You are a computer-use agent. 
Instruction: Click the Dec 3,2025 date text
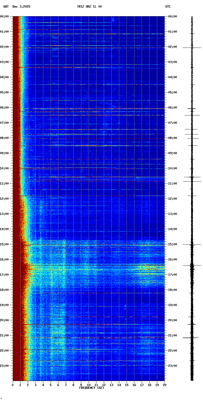pyautogui.click(x=21, y=7)
